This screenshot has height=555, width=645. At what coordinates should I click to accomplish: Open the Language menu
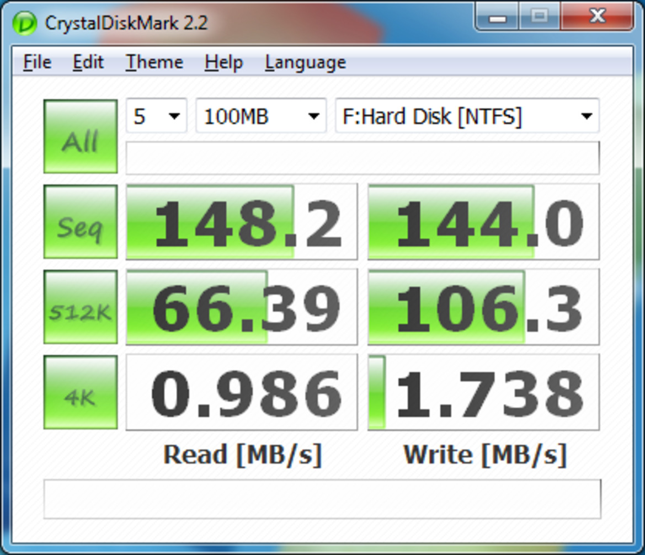pos(305,62)
